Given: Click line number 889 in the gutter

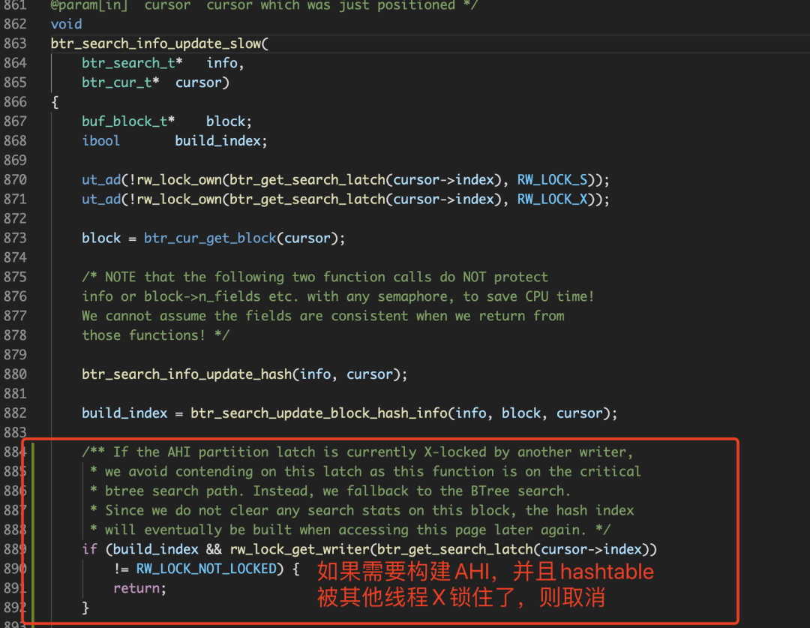Looking at the screenshot, I should (x=15, y=549).
